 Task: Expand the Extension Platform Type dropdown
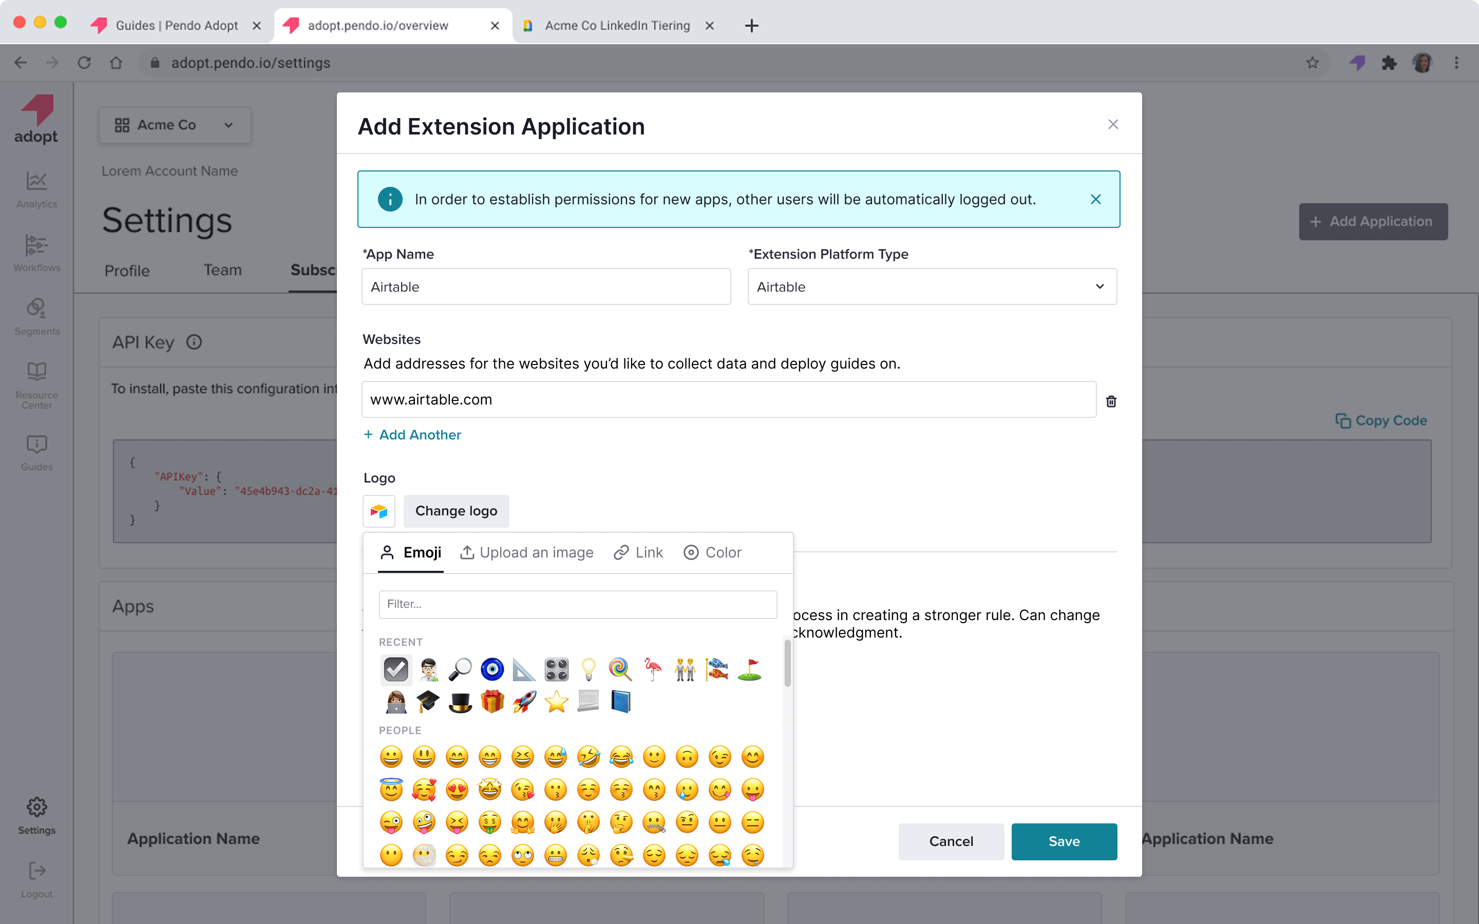pyautogui.click(x=932, y=286)
